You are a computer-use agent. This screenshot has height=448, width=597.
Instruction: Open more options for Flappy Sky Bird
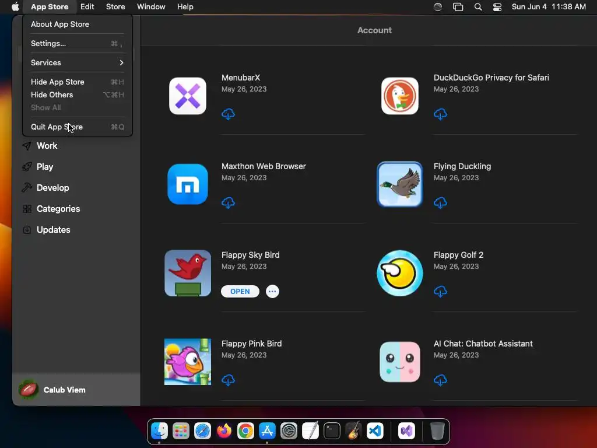tap(272, 292)
